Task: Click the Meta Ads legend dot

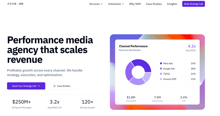Action: point(161,63)
